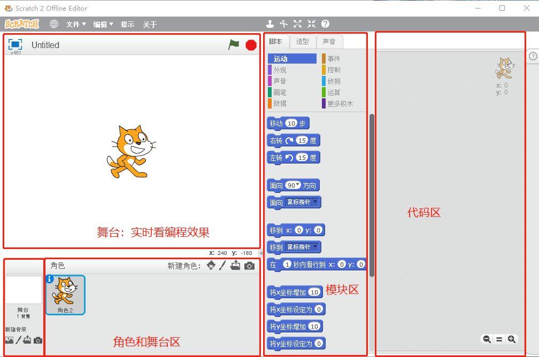
Task: Click seconds value in 秒内滑行到 block
Action: (x=287, y=264)
